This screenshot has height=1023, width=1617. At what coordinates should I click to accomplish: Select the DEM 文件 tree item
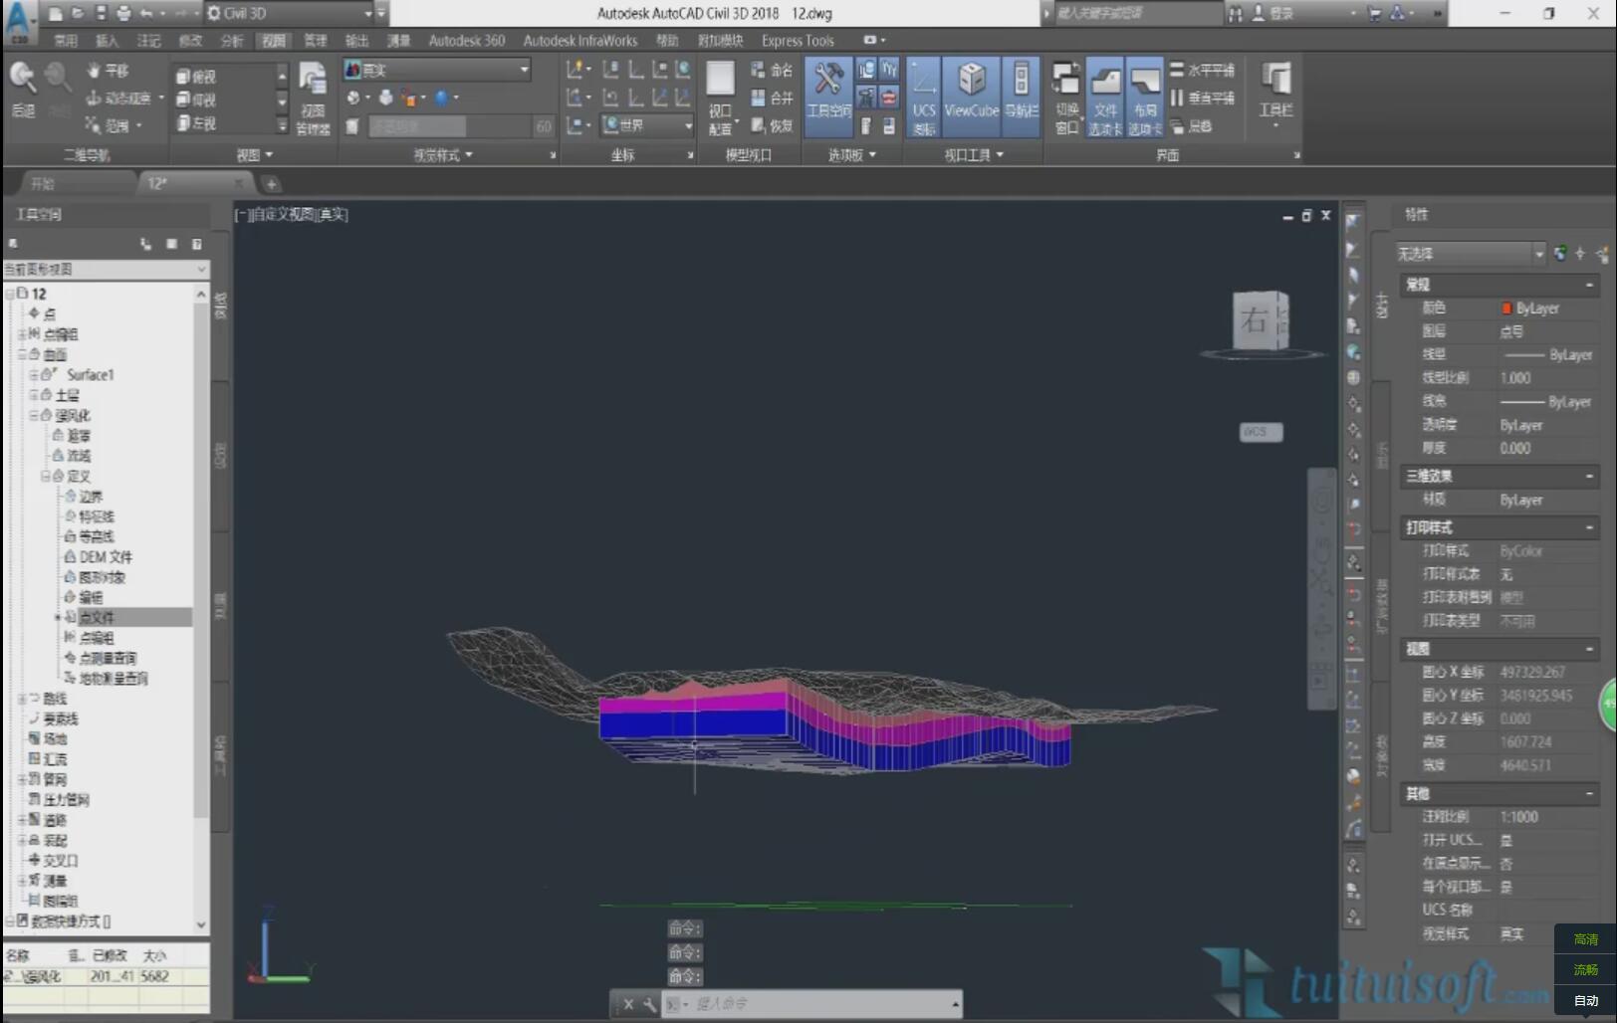point(105,557)
